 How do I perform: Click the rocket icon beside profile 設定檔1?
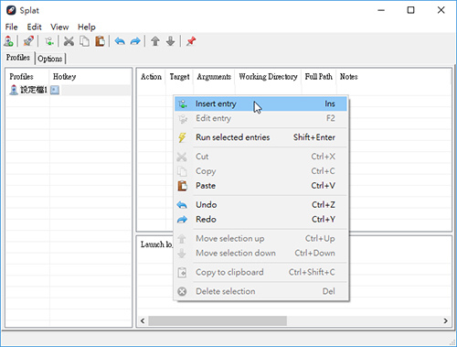point(14,90)
